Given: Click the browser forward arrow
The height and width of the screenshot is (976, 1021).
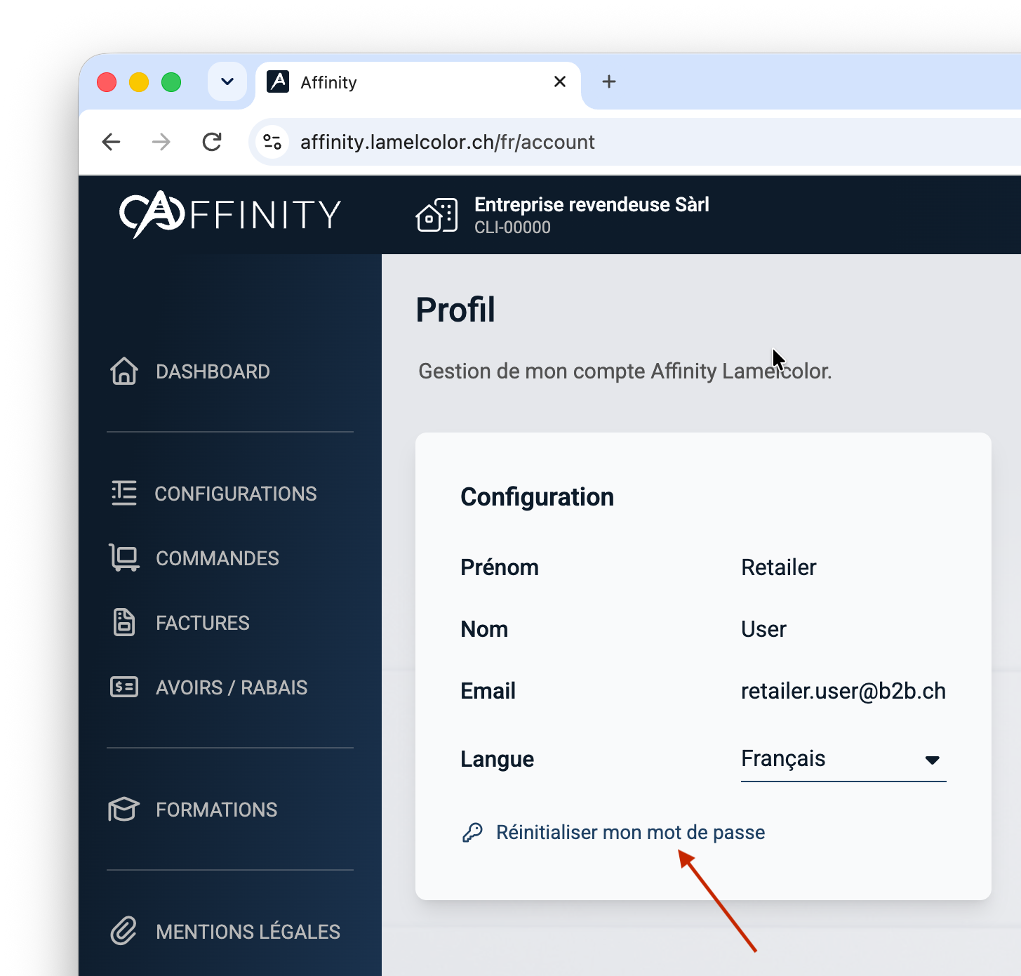Looking at the screenshot, I should (161, 142).
